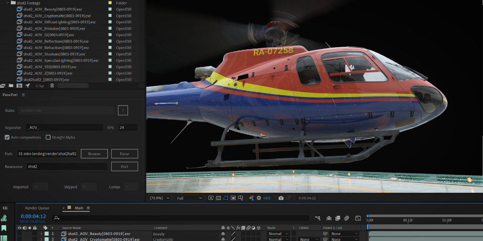Click the label color swatch of shot2_AOV_Emission
Screen dimensions: 483x241
click(x=110, y=29)
